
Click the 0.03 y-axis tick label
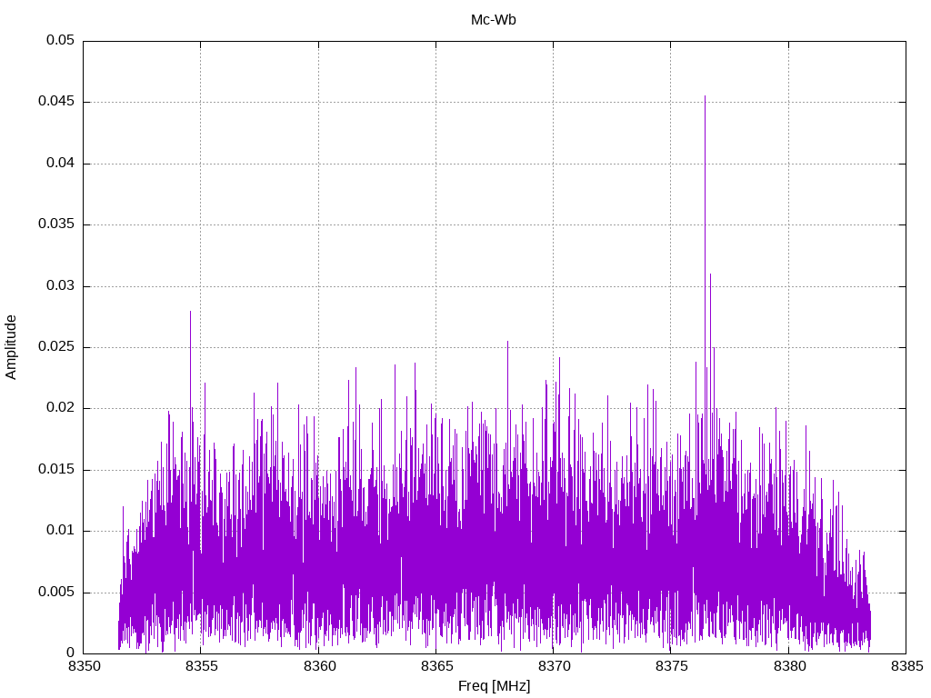(x=60, y=286)
